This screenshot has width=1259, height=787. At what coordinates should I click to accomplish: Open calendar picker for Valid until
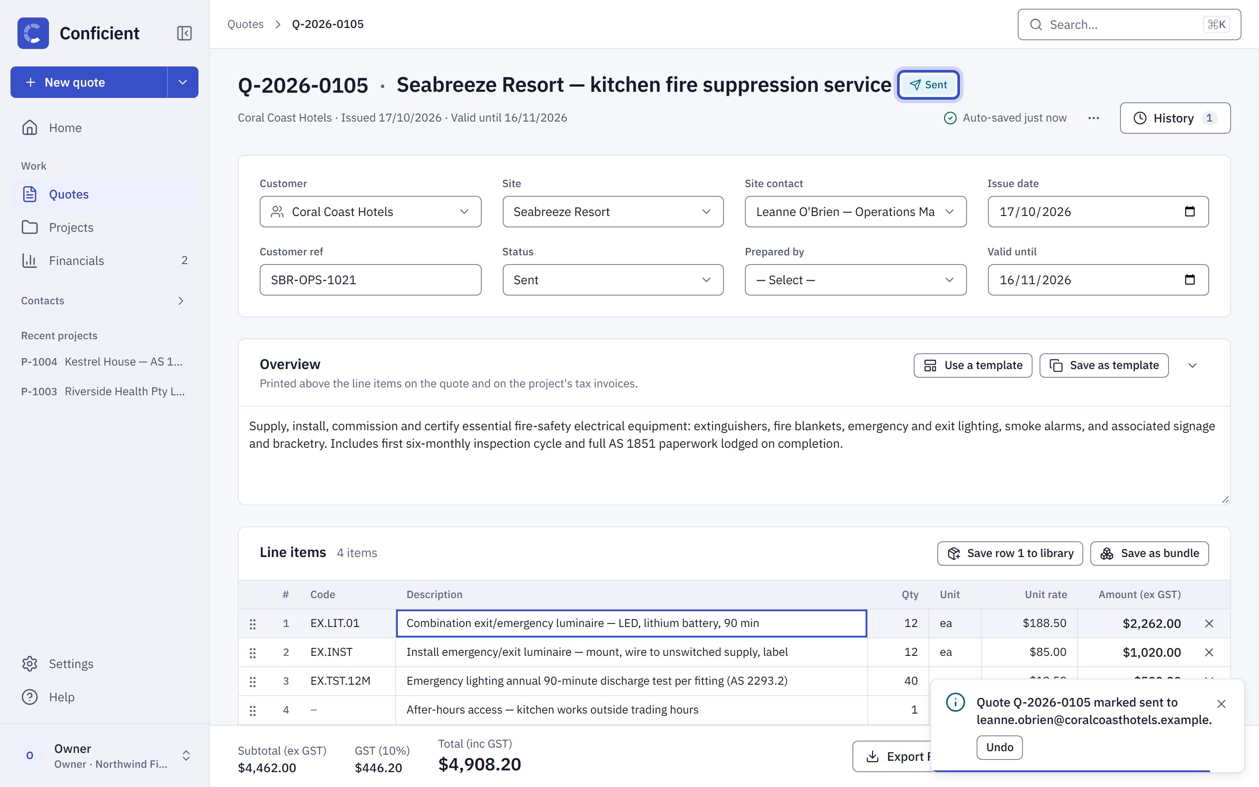click(x=1189, y=279)
